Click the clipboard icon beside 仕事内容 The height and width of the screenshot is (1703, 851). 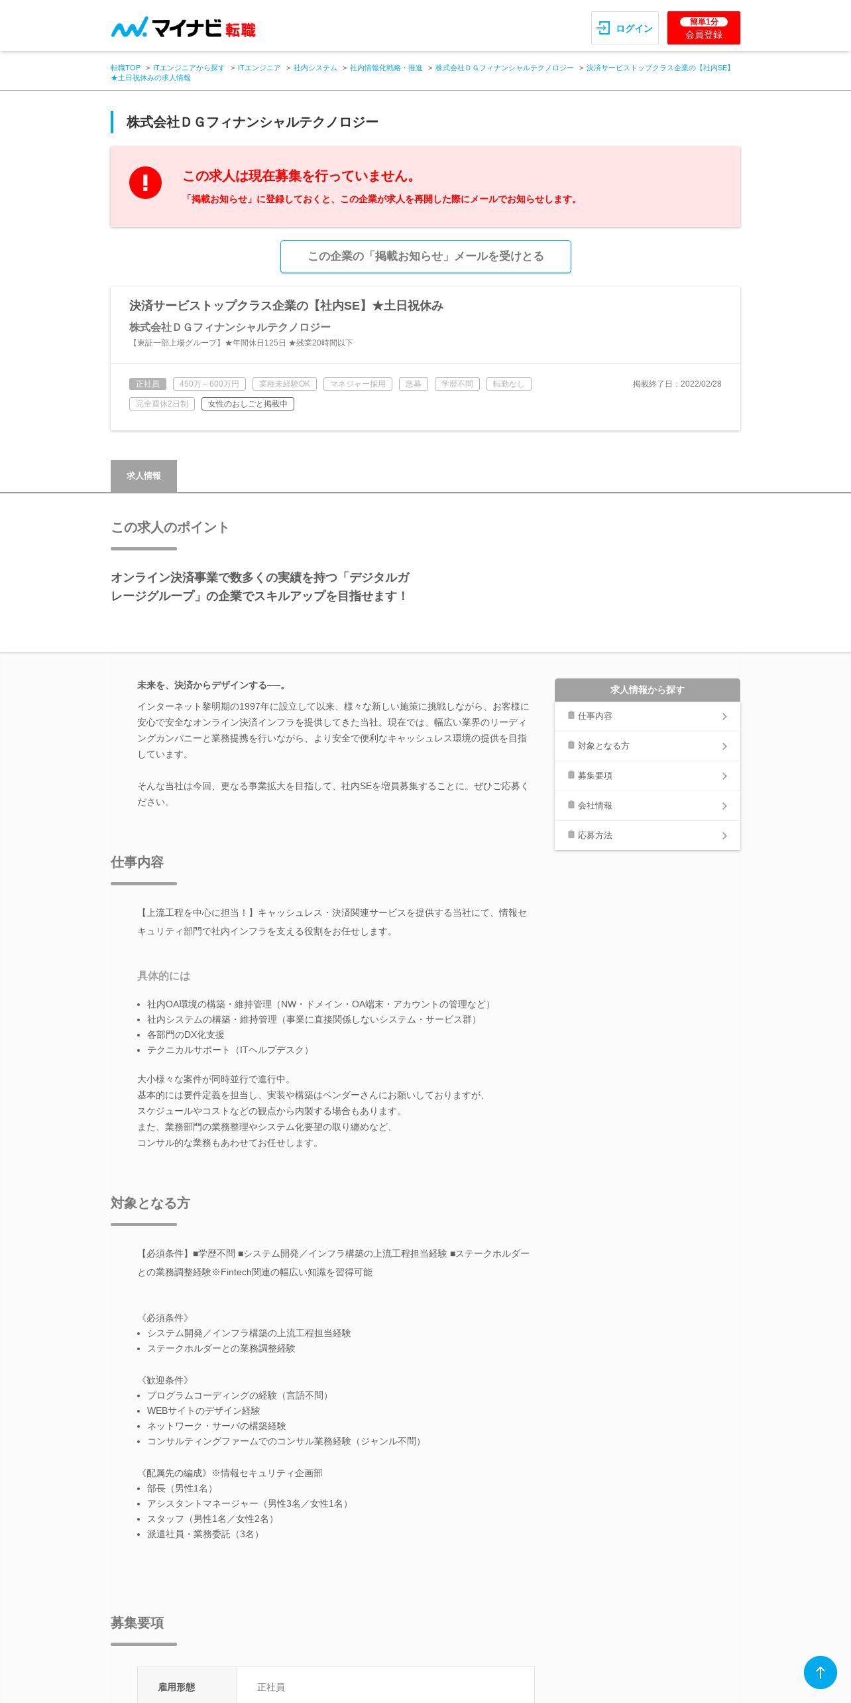pos(571,715)
